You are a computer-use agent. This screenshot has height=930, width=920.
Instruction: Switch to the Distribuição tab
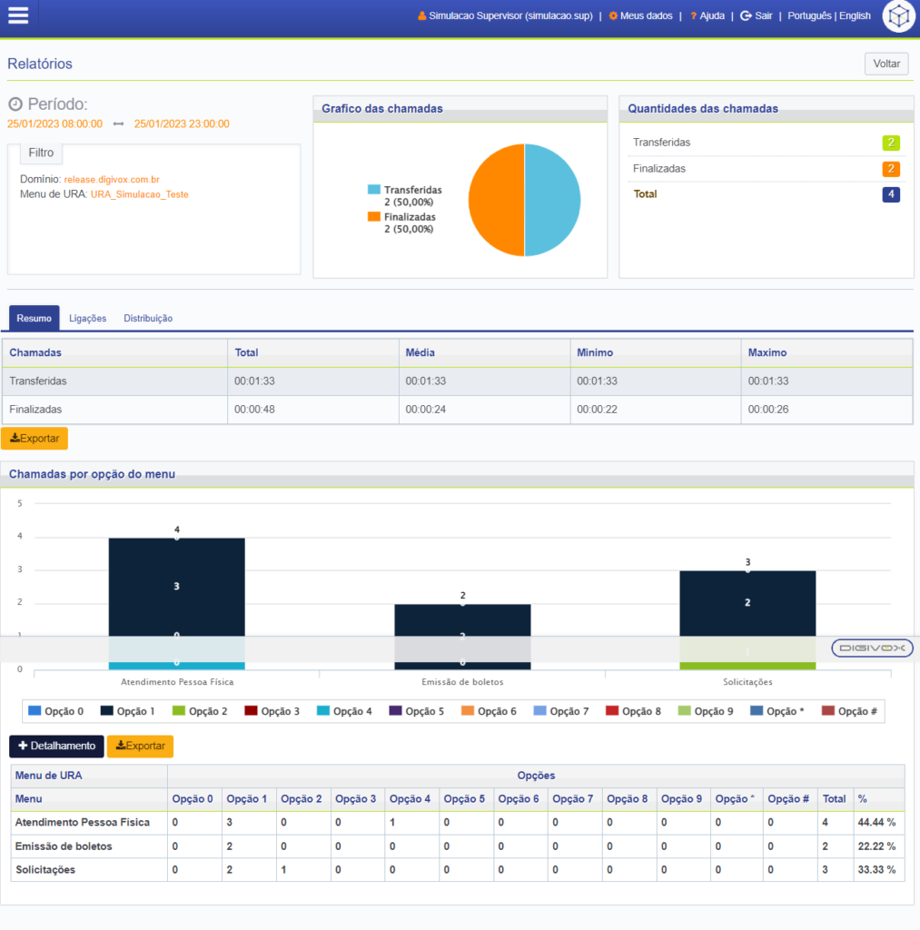[148, 318]
